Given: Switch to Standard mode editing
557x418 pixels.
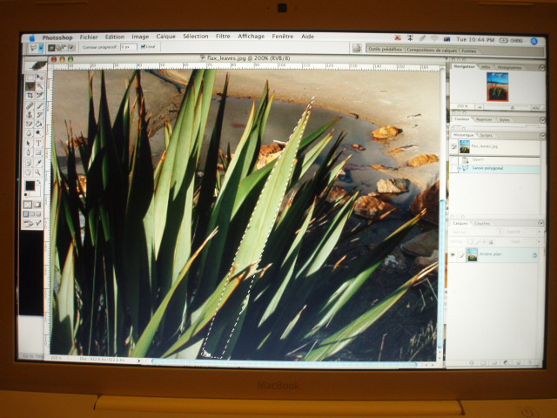Looking at the screenshot, I should click(x=28, y=205).
